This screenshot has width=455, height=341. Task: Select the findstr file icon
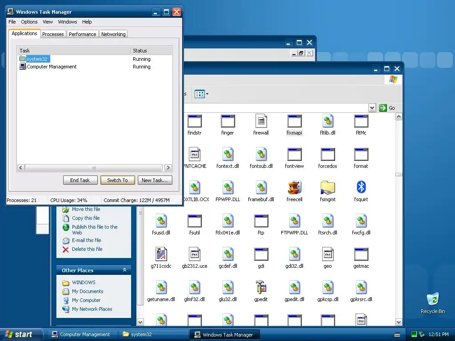(195, 121)
